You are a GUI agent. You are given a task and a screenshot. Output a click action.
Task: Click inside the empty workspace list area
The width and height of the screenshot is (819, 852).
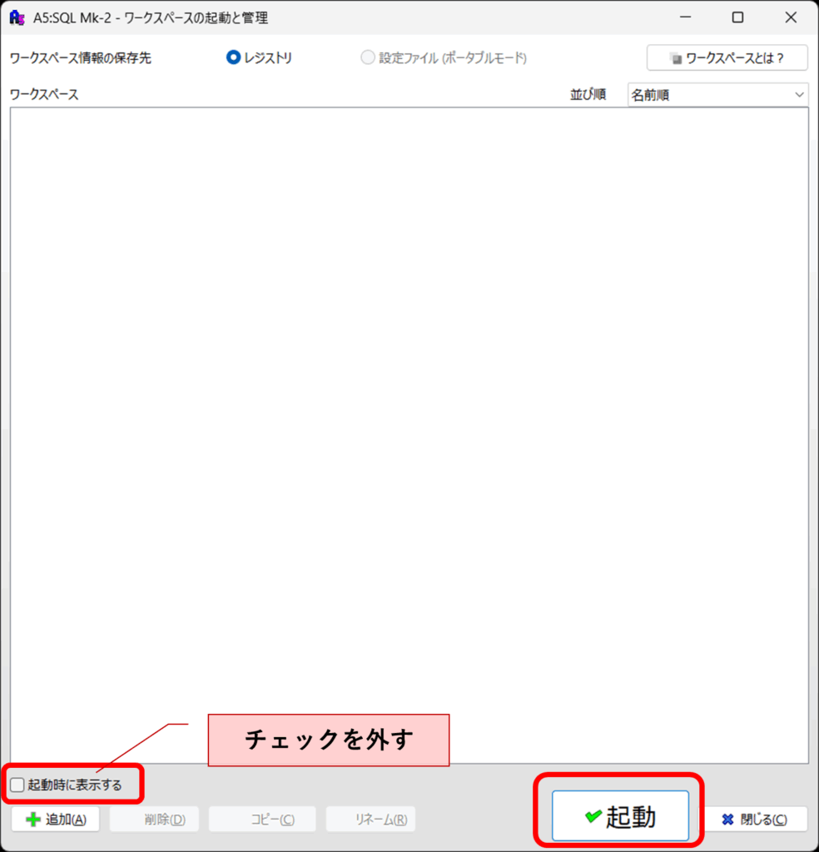pos(409,434)
